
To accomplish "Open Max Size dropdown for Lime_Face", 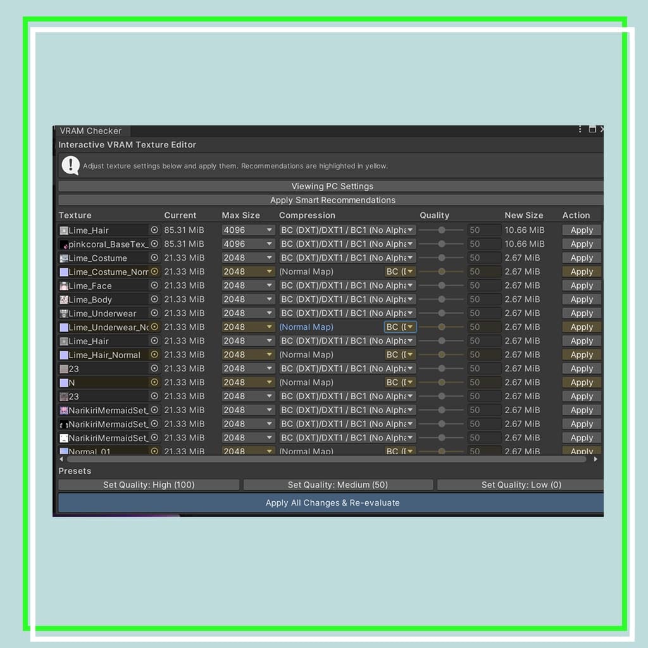I will (248, 285).
